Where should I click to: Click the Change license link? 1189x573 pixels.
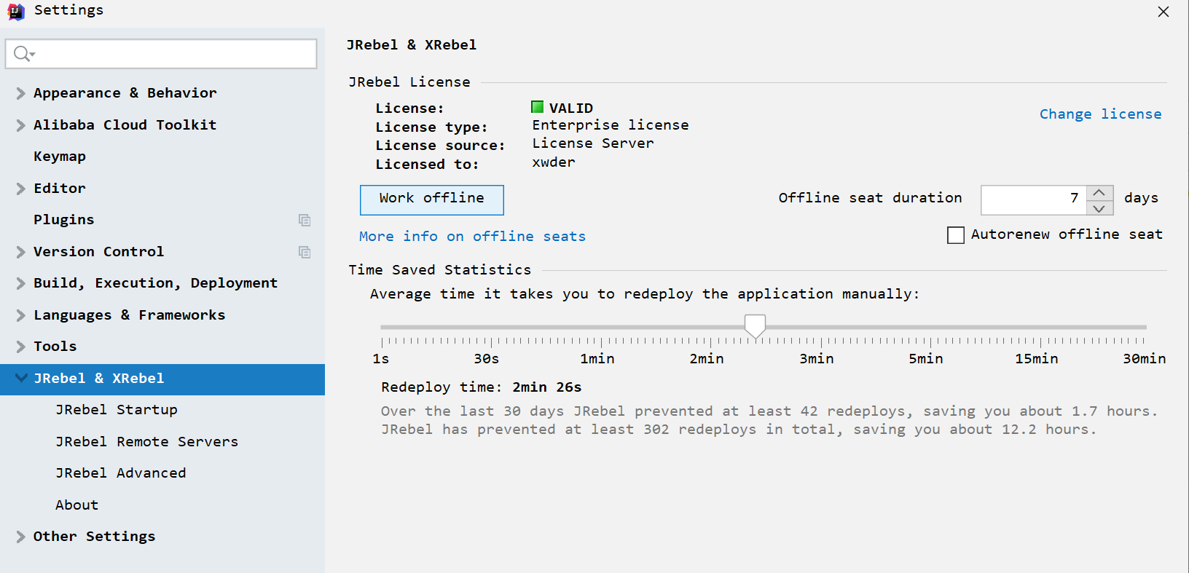tap(1100, 114)
